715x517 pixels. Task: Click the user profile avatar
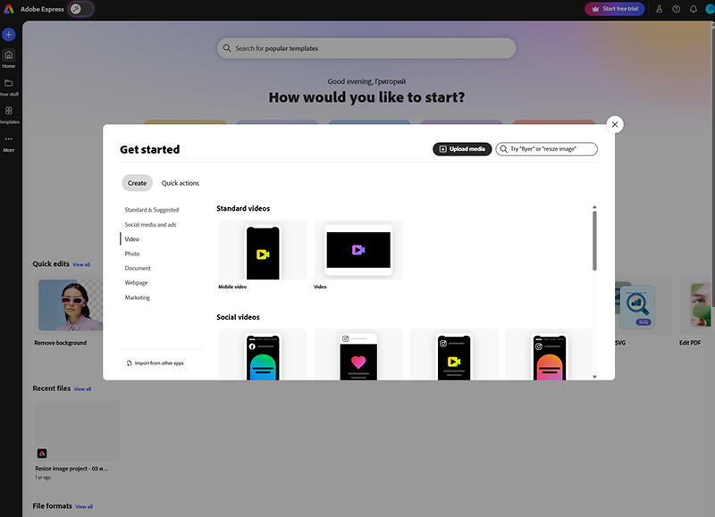click(x=709, y=9)
